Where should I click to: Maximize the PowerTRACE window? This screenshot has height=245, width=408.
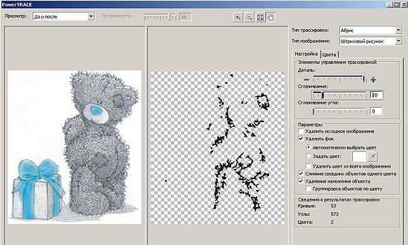396,5
